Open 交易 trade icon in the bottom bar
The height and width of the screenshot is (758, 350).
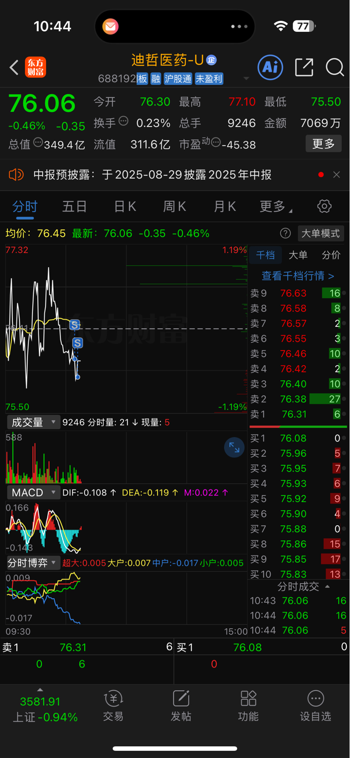[113, 706]
